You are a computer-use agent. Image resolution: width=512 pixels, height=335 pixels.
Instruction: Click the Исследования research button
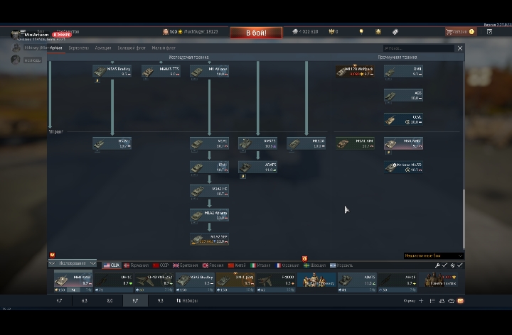[73, 263]
